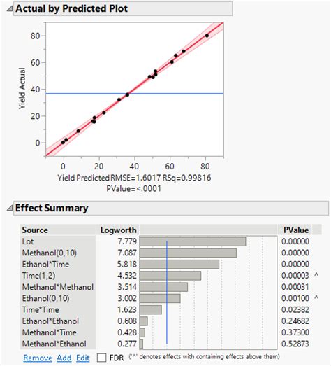
Task: Open the Edit link
Action: (x=83, y=358)
